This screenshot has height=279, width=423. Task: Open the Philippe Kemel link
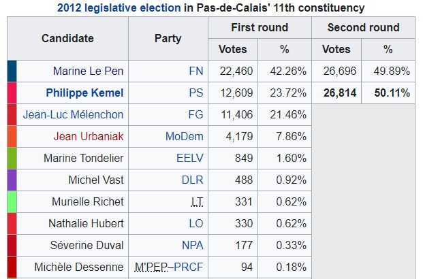(84, 93)
